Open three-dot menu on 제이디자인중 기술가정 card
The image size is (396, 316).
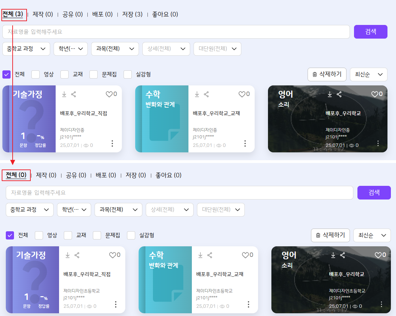tap(112, 143)
